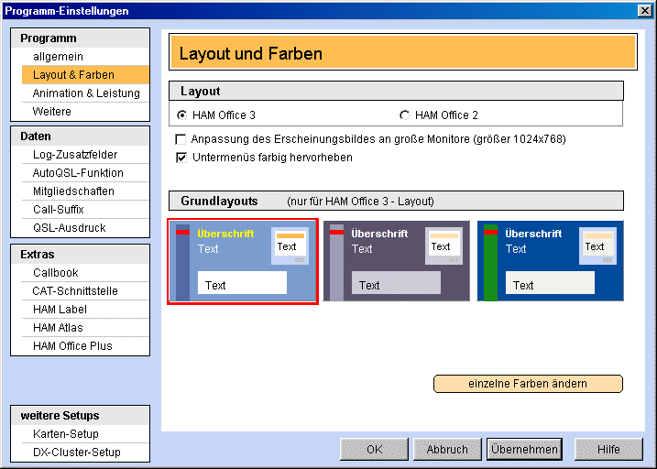Confirm with the OK button

[x=374, y=450]
